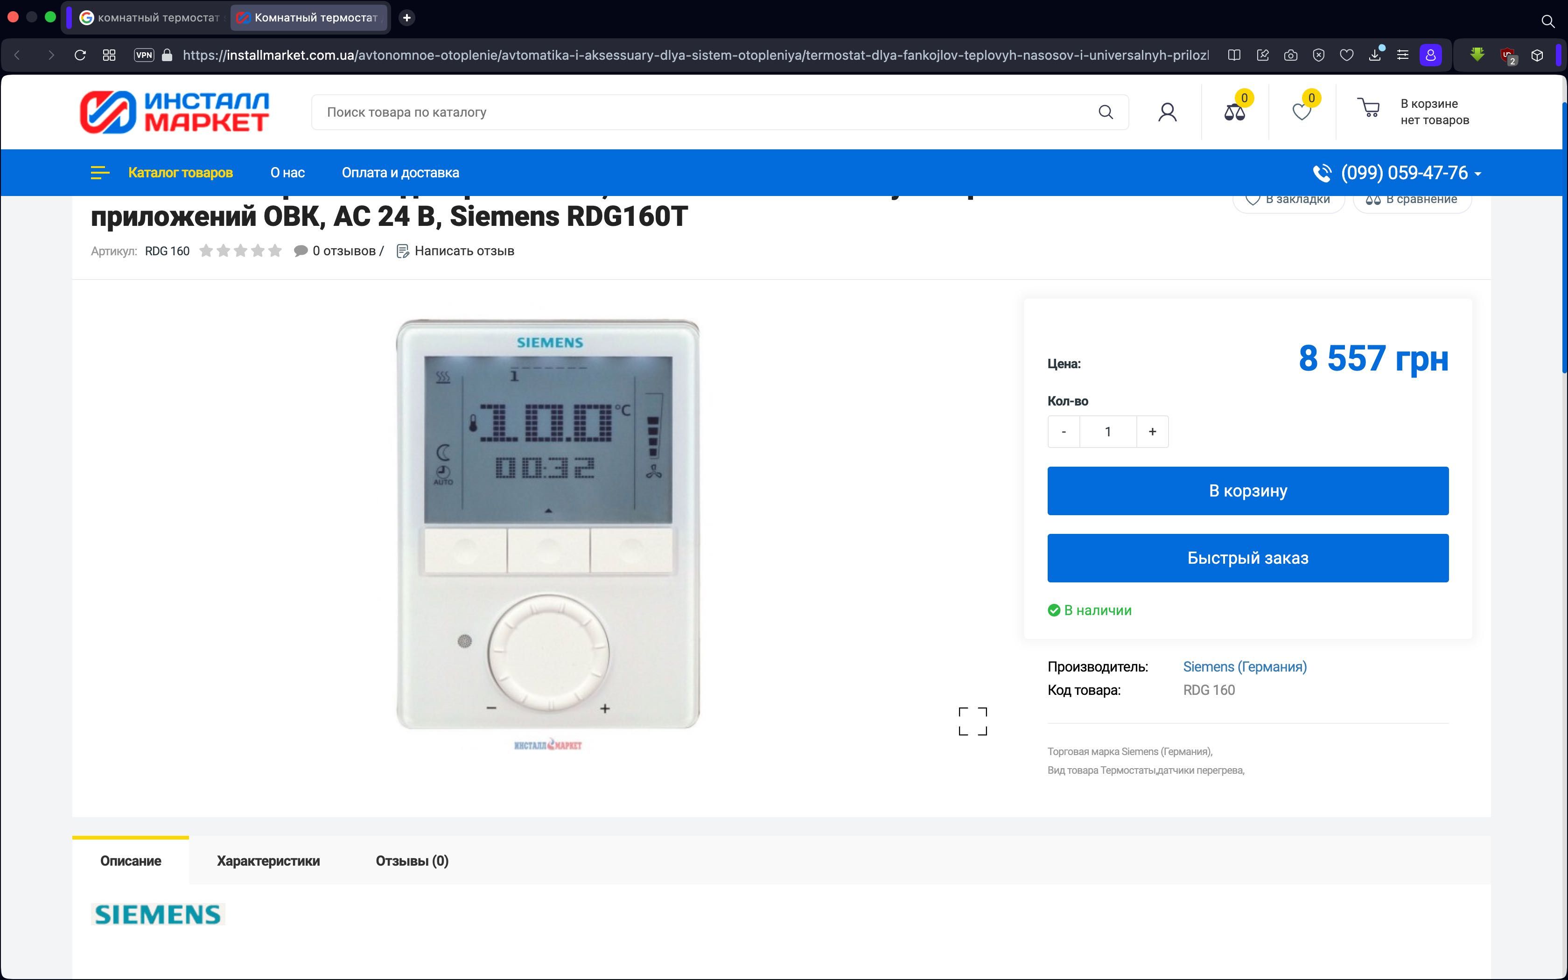This screenshot has width=1568, height=980.
Task: Click the ad blocker shield icon in address bar
Action: [1318, 55]
